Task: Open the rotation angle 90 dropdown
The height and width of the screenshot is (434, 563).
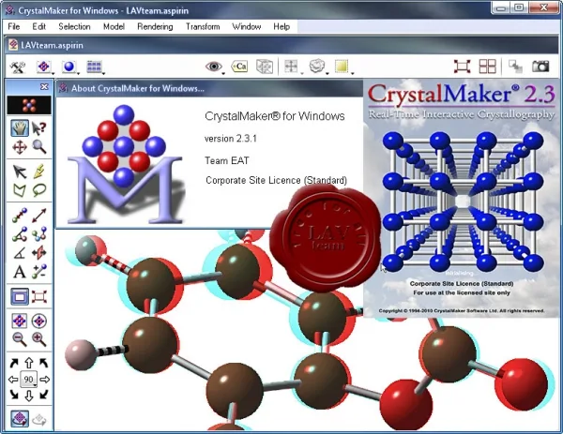Action: (29, 380)
